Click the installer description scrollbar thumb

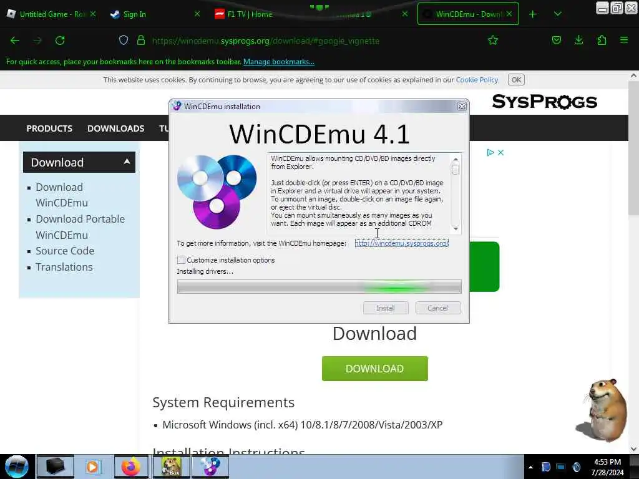point(456,170)
